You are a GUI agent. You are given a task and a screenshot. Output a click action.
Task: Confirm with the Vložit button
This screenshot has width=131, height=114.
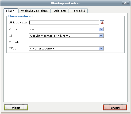click(x=16, y=107)
